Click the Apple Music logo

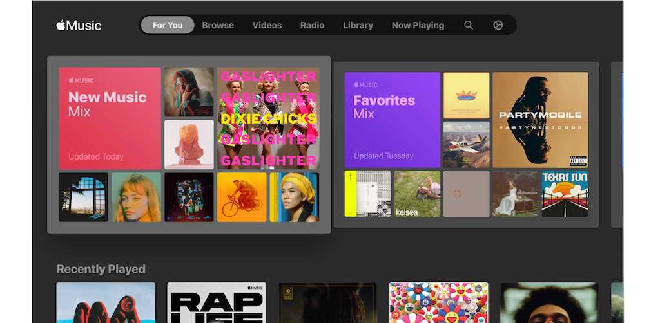pyautogui.click(x=79, y=25)
